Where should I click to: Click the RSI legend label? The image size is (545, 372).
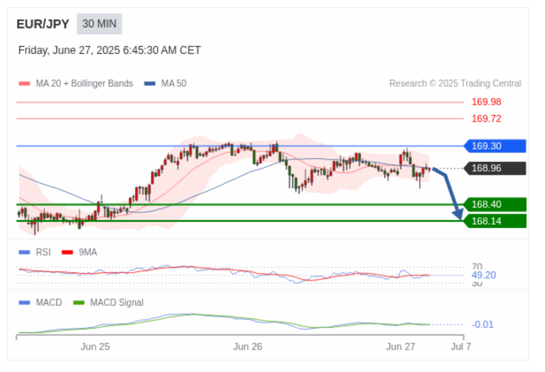[43, 252]
